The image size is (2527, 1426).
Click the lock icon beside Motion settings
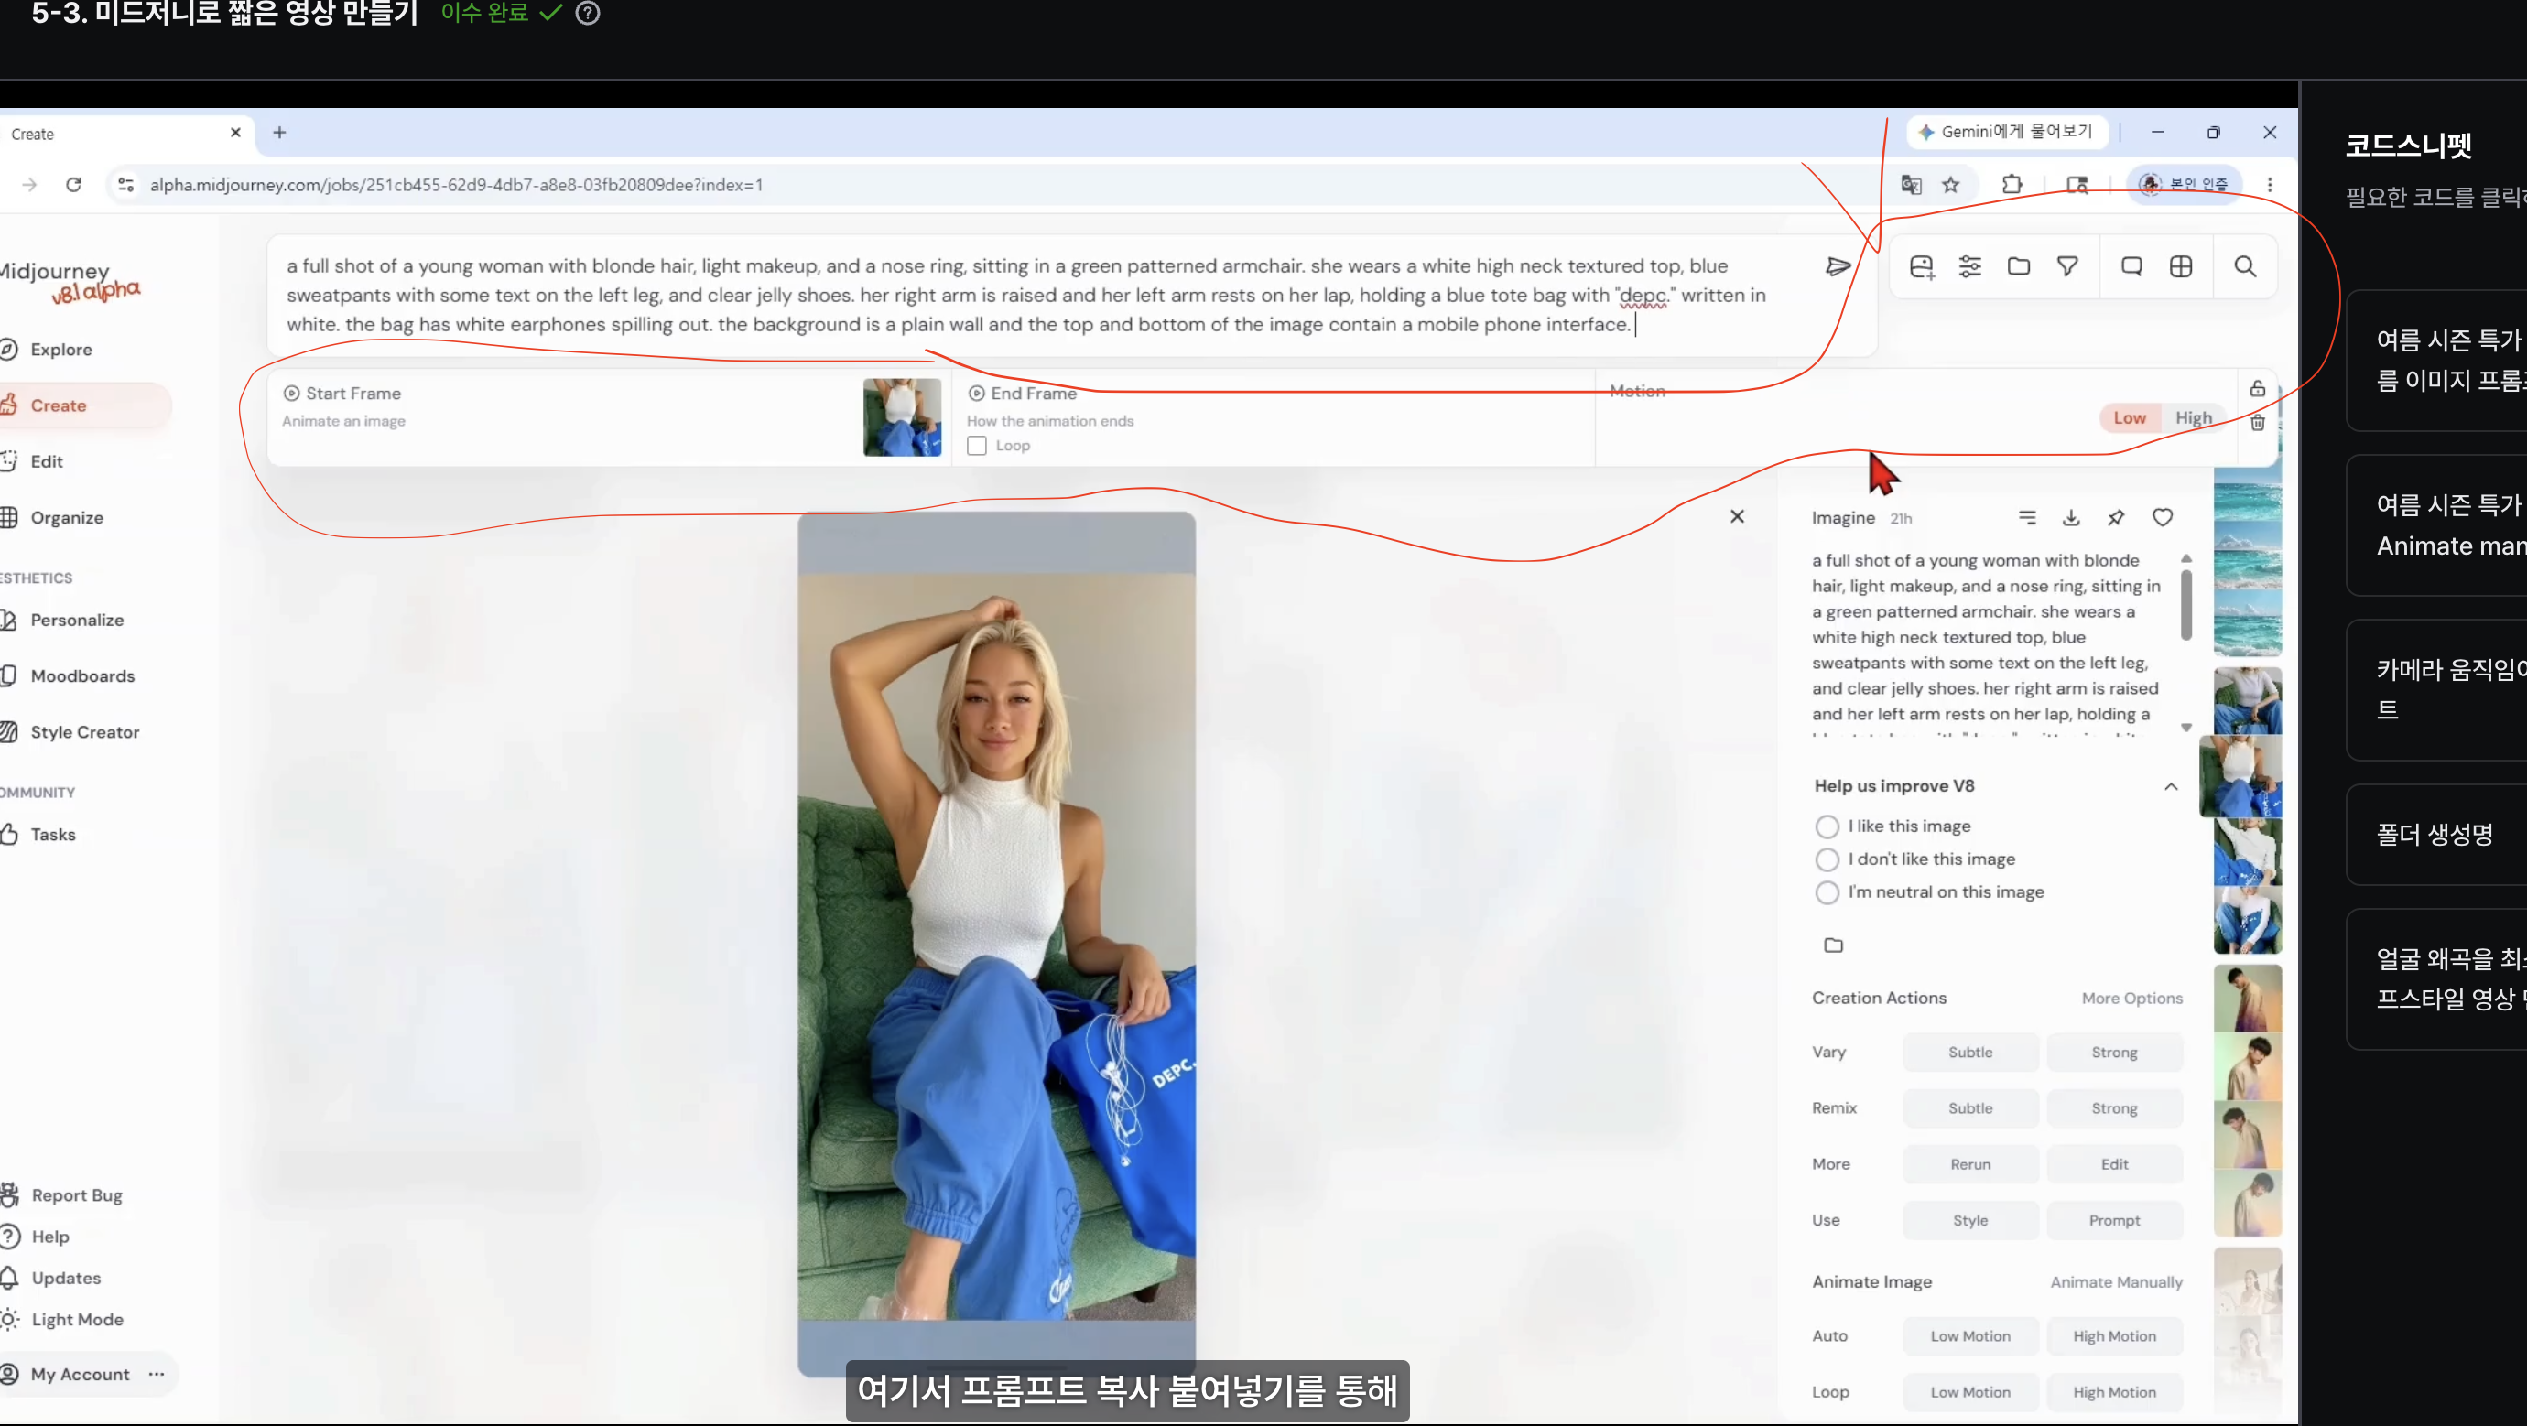[x=2257, y=388]
